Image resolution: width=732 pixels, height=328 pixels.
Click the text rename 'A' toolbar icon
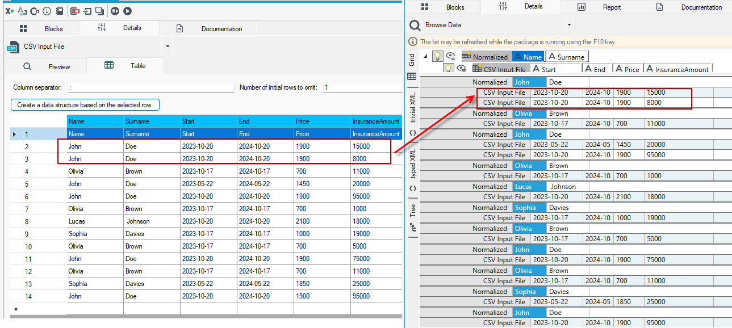click(x=22, y=11)
